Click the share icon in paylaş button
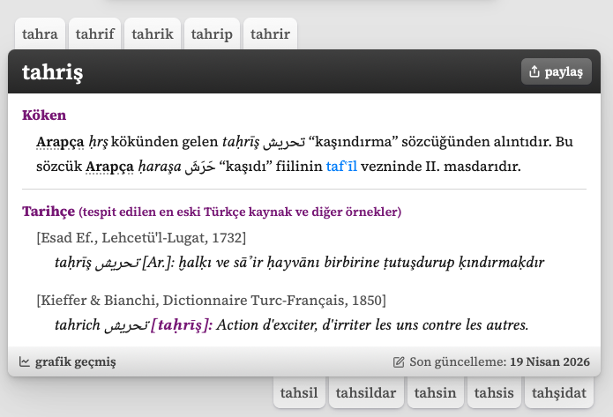This screenshot has height=417, width=613. click(535, 71)
